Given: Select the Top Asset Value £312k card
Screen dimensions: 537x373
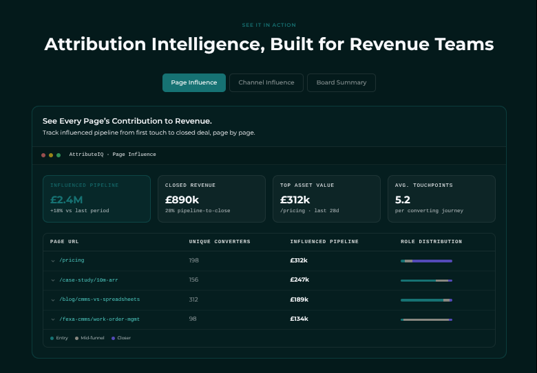Looking at the screenshot, I should click(x=326, y=199).
